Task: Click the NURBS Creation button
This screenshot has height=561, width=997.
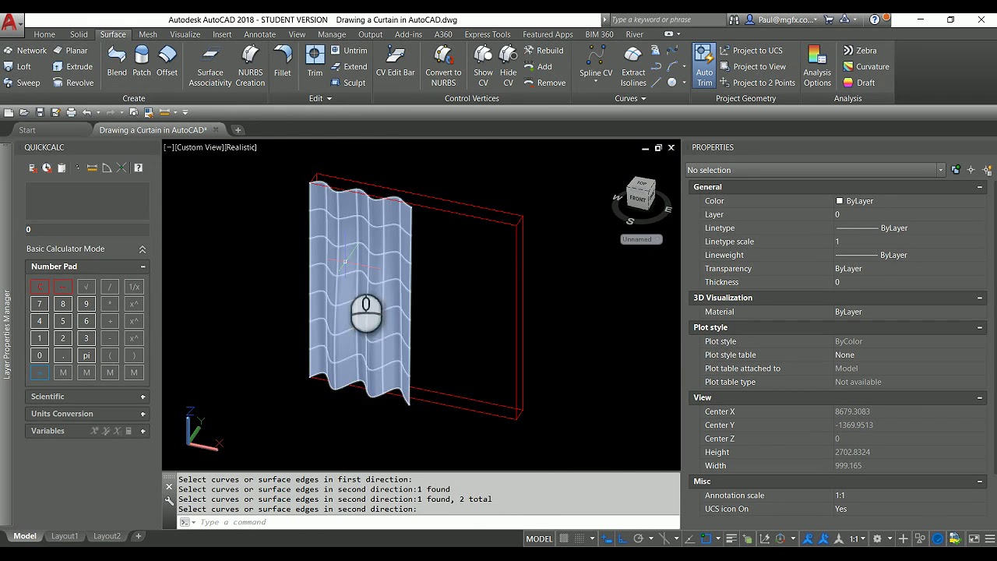Action: [250, 65]
